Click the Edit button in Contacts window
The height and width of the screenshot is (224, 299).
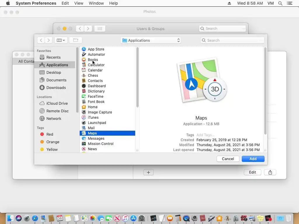(253, 172)
